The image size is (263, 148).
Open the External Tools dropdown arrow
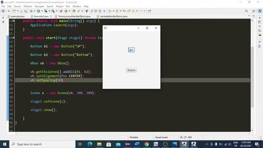click(x=57, y=11)
